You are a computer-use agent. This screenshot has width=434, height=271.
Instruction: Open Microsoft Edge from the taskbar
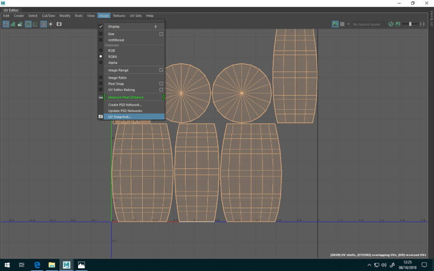(36, 265)
